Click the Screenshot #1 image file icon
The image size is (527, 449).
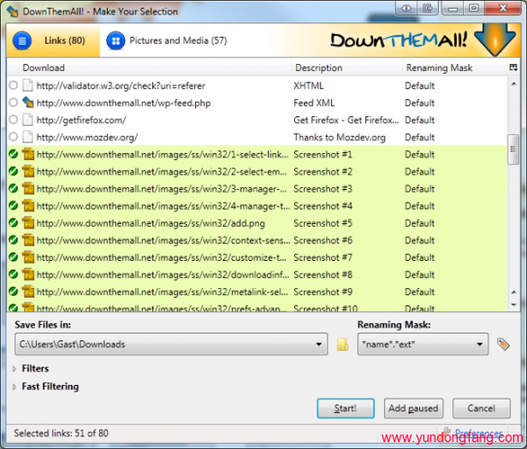tap(28, 155)
